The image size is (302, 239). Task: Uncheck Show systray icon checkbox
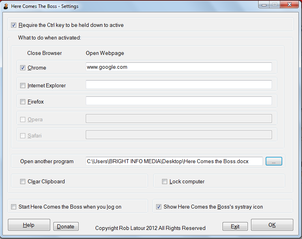pyautogui.click(x=159, y=207)
